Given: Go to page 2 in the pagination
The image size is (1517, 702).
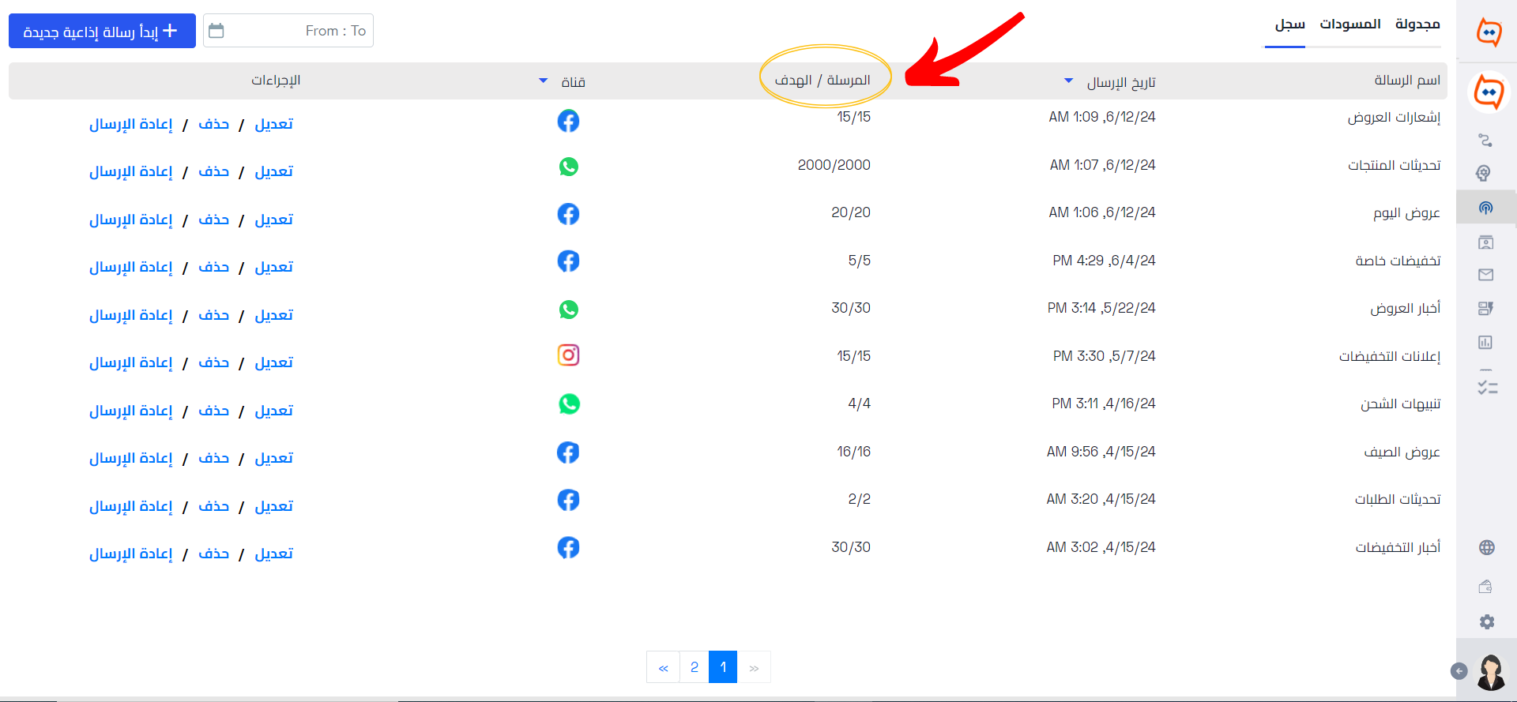Looking at the screenshot, I should click(695, 667).
